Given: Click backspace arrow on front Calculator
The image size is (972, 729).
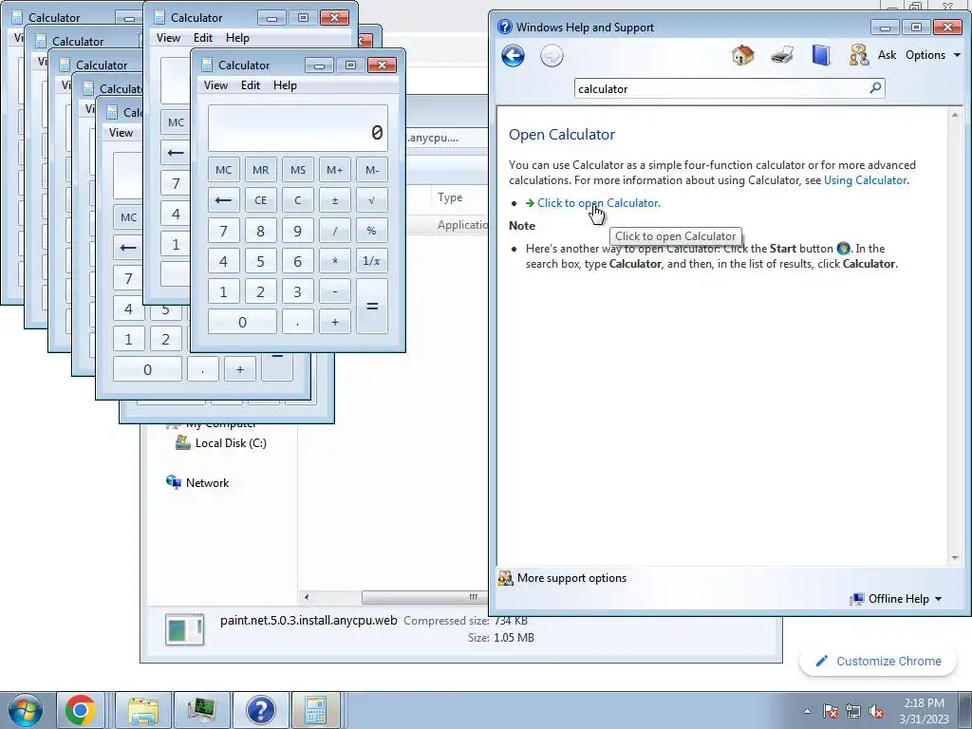Looking at the screenshot, I should coord(223,200).
